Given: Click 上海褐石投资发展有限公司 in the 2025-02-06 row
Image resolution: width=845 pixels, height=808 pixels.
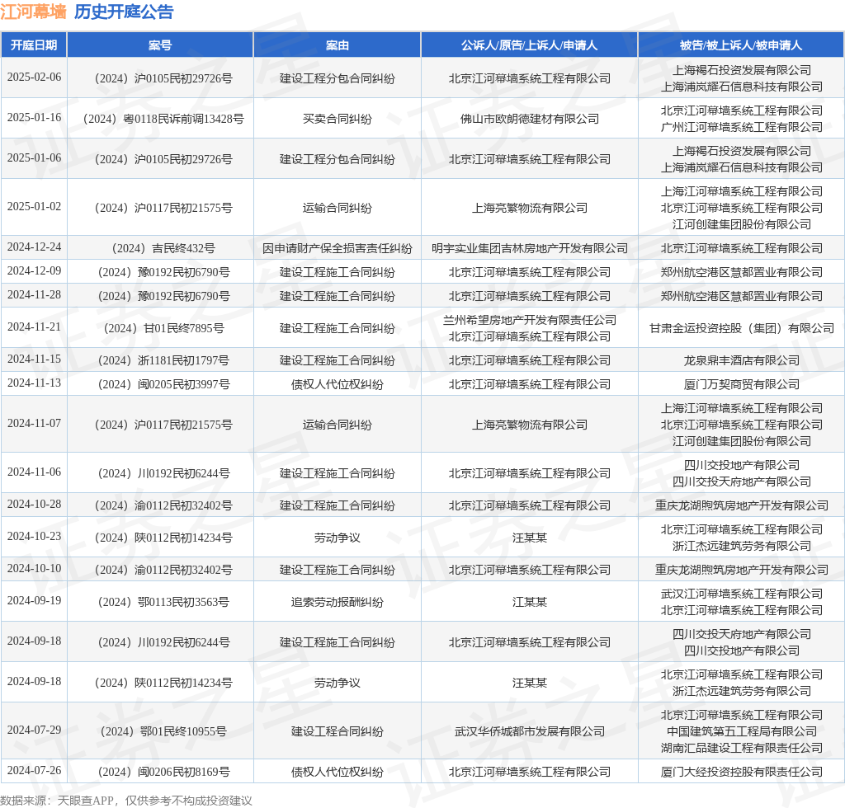Looking at the screenshot, I should coord(742,71).
